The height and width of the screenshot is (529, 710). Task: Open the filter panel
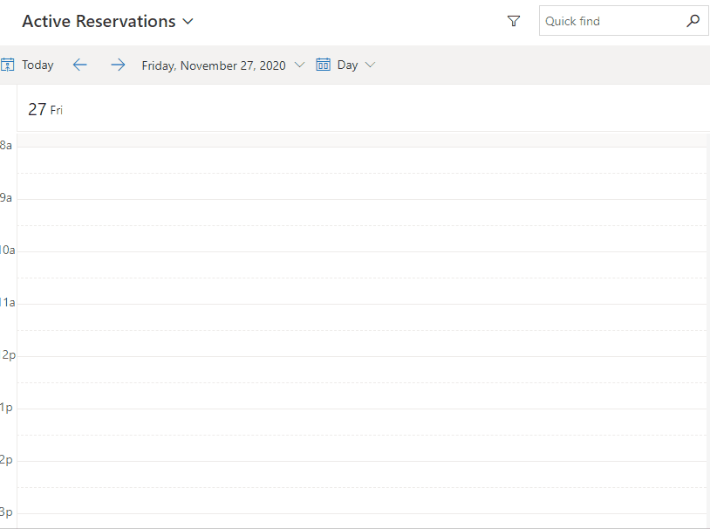514,21
